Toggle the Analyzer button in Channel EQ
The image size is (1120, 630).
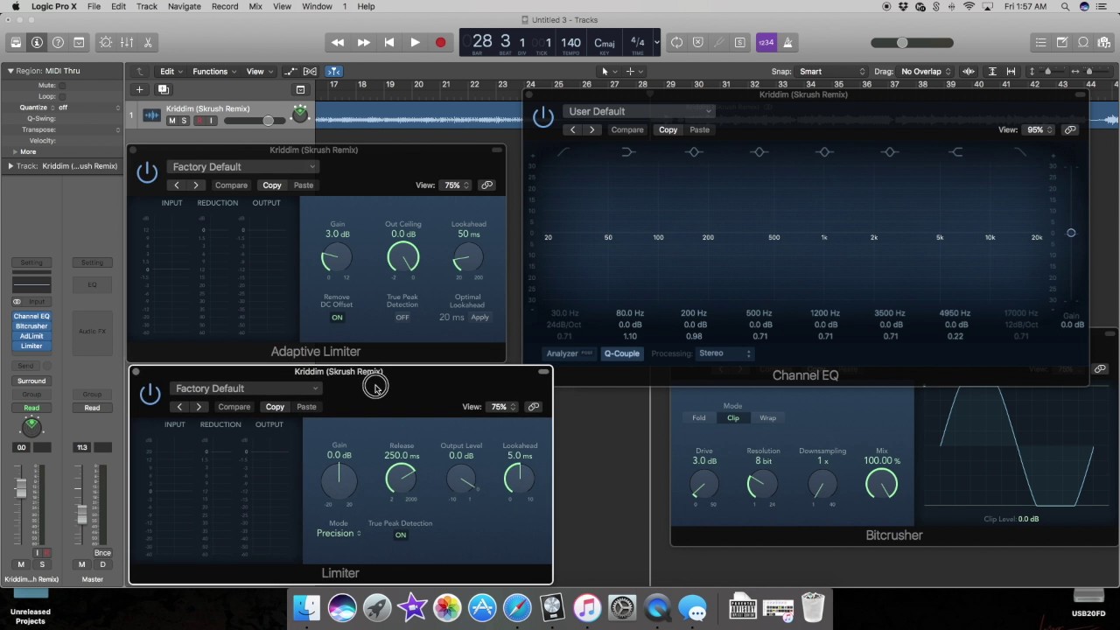(x=570, y=353)
